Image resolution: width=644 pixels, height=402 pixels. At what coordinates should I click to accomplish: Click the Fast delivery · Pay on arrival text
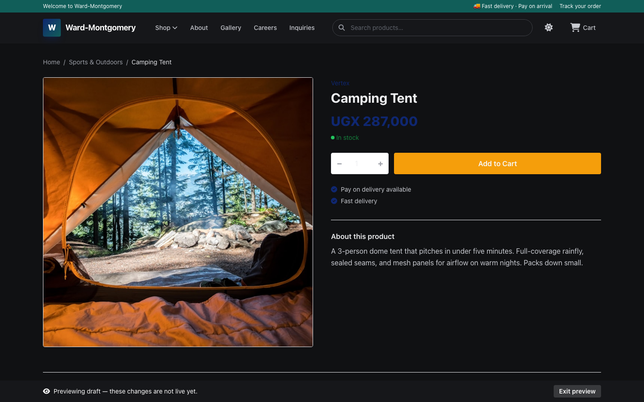(517, 6)
